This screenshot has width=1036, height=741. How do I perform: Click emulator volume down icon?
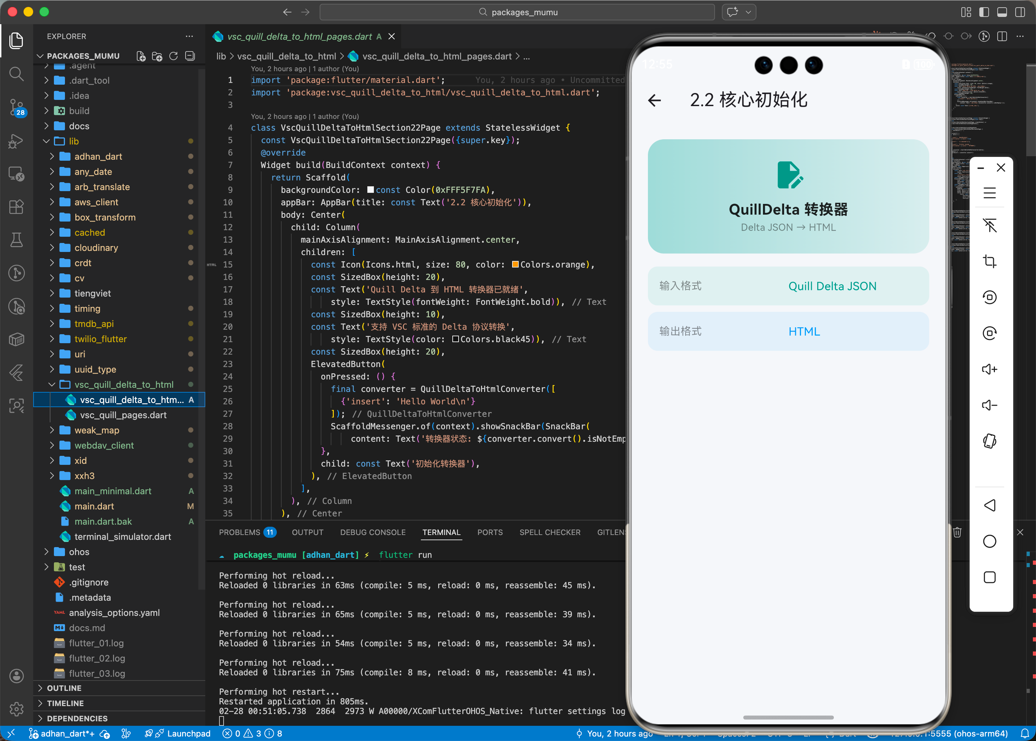(x=989, y=405)
